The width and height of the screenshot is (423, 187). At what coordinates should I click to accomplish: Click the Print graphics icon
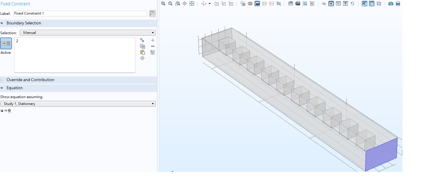pyautogui.click(x=398, y=4)
